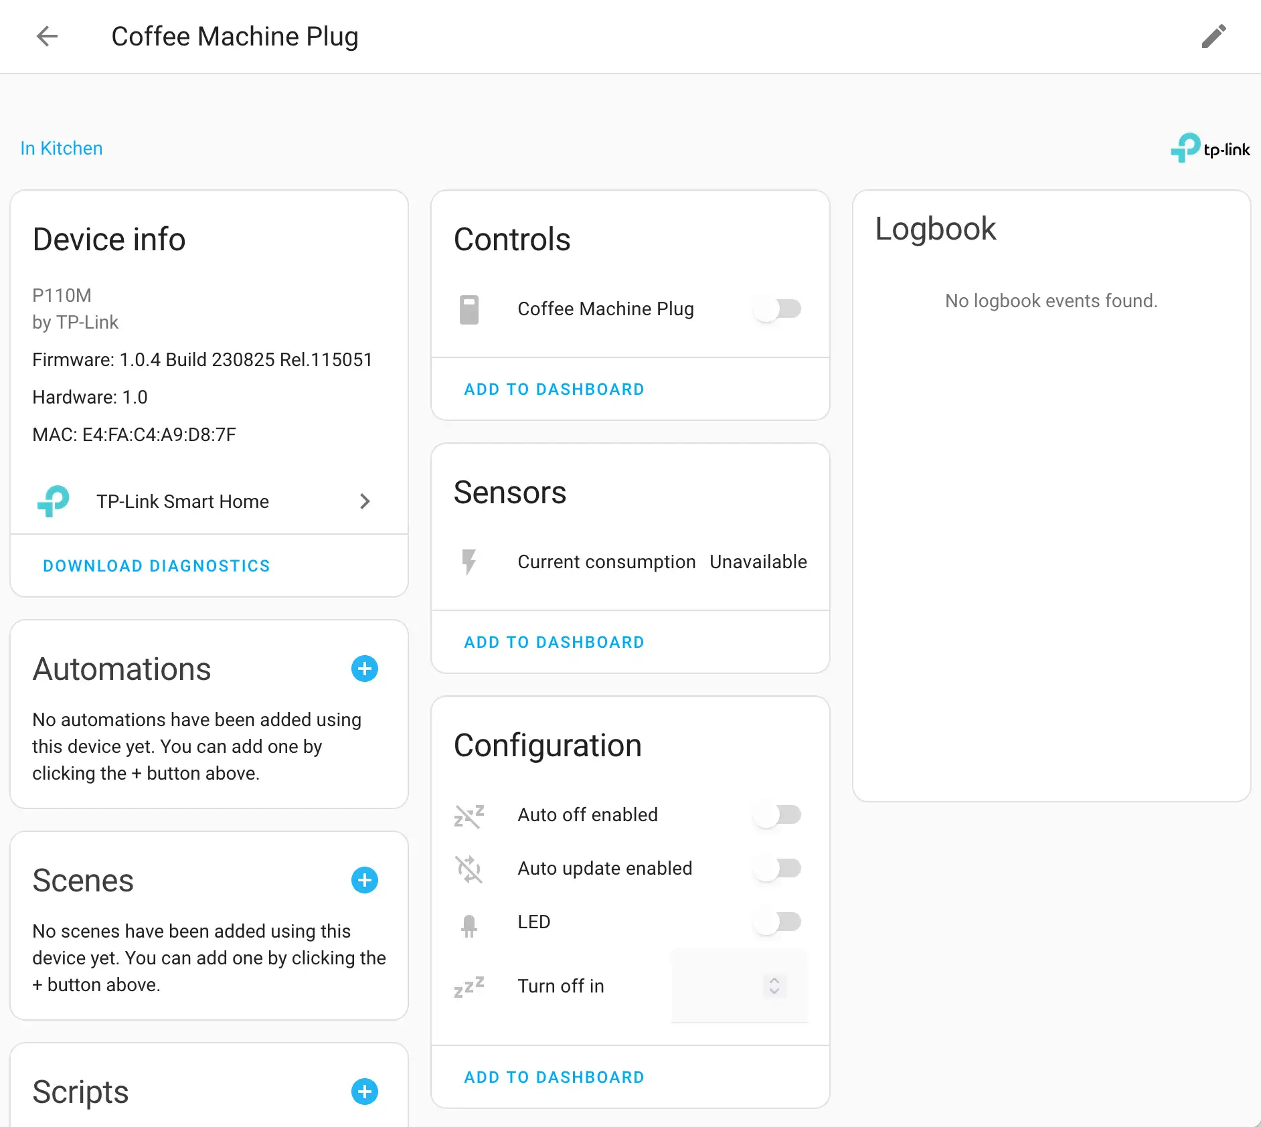Toggle the Coffee Machine Plug switch
The width and height of the screenshot is (1261, 1127).
(777, 309)
